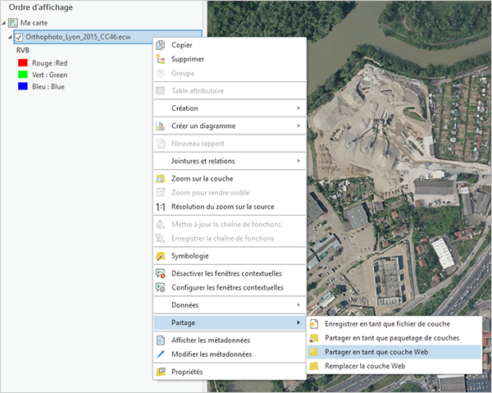This screenshot has width=492, height=393.
Task: Select the Ma carte tree item
Action: tap(34, 23)
